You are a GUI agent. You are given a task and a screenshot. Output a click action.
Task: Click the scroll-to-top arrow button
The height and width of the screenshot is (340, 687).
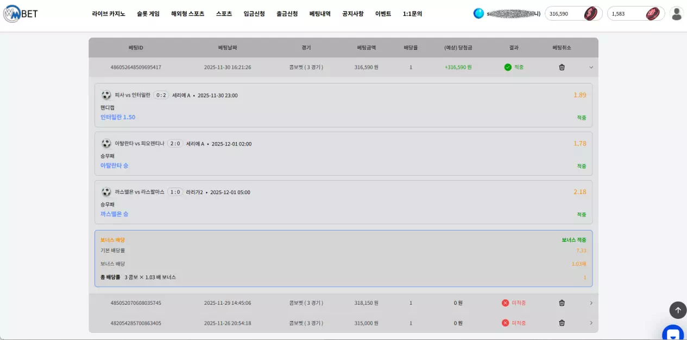(x=677, y=310)
